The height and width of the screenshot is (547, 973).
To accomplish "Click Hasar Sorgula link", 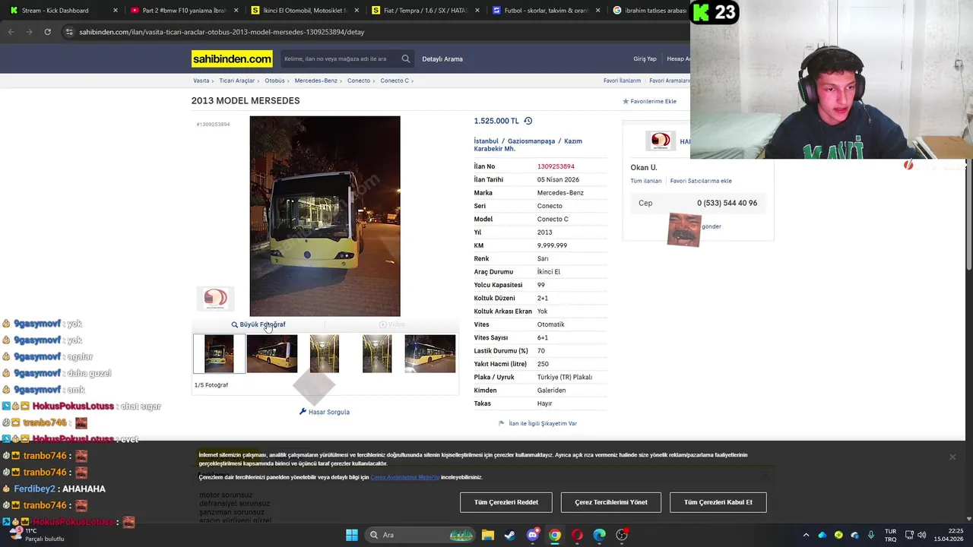I will (x=325, y=412).
